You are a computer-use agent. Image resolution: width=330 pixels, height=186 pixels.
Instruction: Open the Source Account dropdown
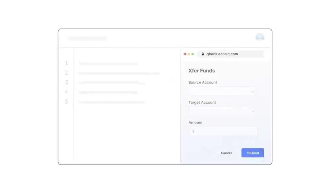pyautogui.click(x=222, y=91)
